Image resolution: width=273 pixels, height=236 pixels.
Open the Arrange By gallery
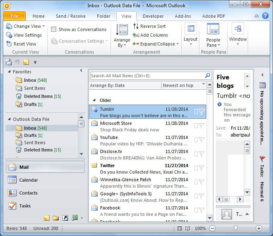tap(122, 36)
